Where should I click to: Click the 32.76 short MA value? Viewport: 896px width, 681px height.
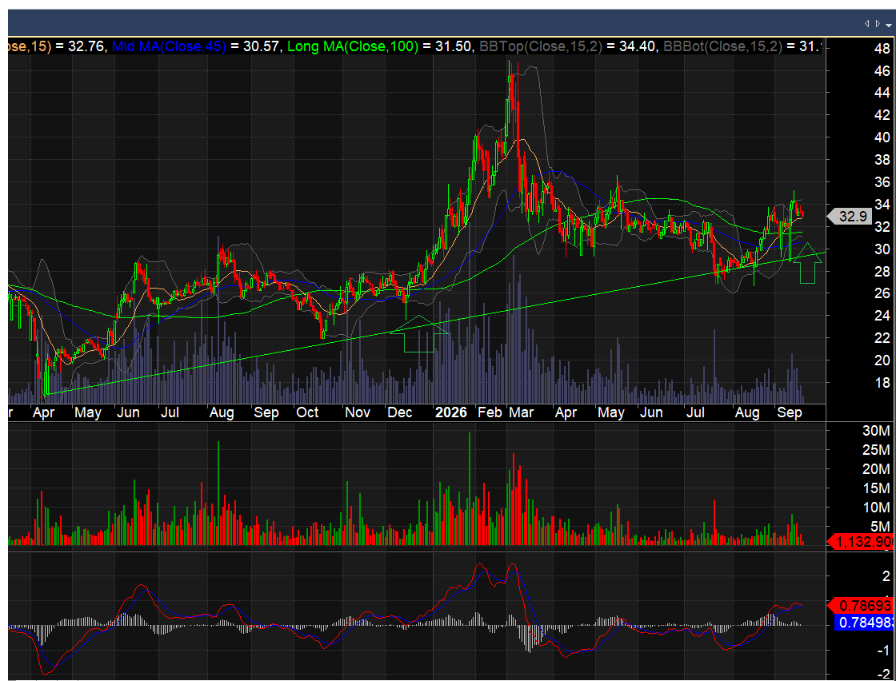(x=86, y=46)
